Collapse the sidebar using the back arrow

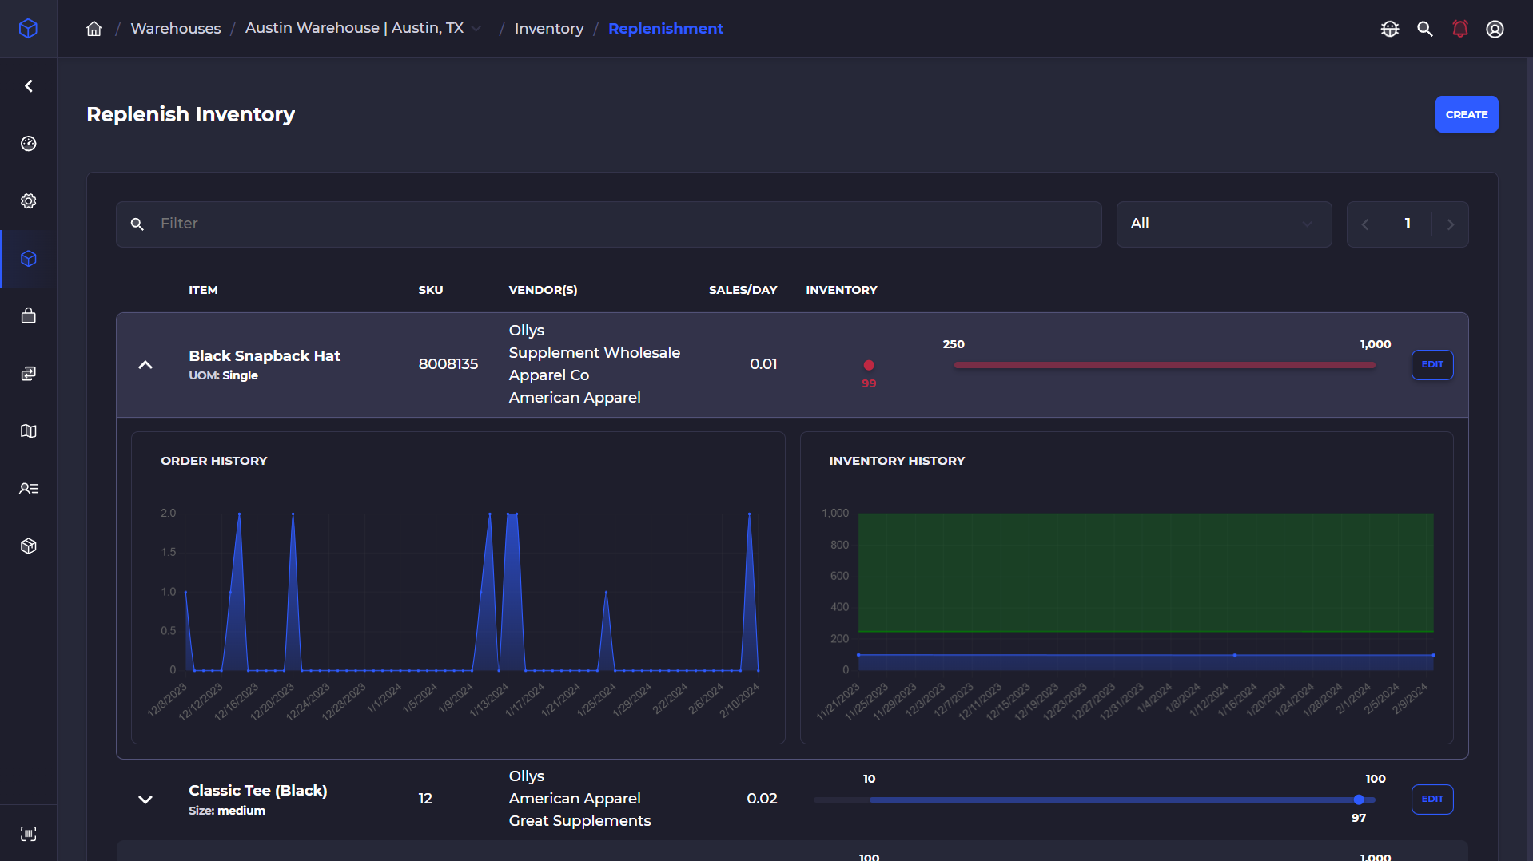(x=29, y=85)
